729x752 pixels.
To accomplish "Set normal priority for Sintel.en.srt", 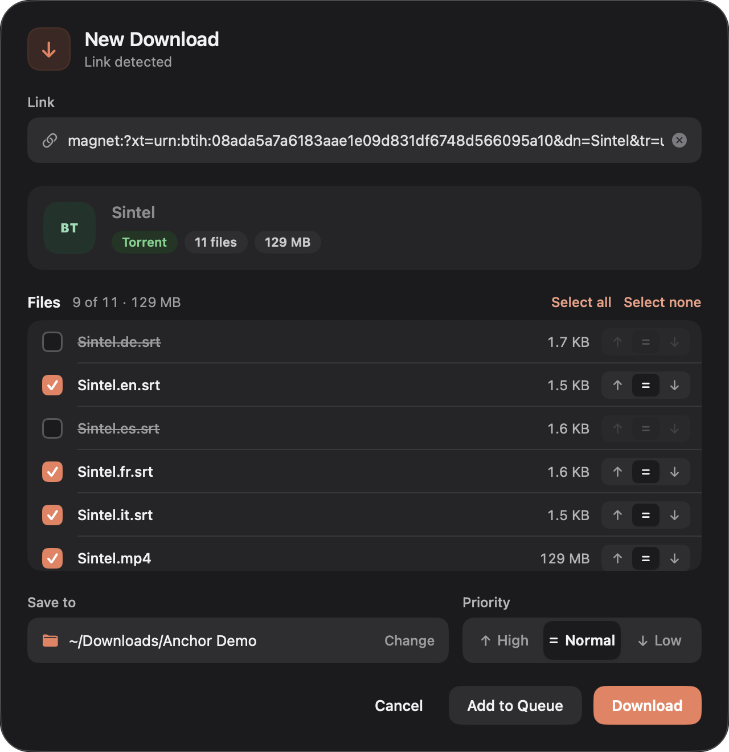I will [x=646, y=385].
